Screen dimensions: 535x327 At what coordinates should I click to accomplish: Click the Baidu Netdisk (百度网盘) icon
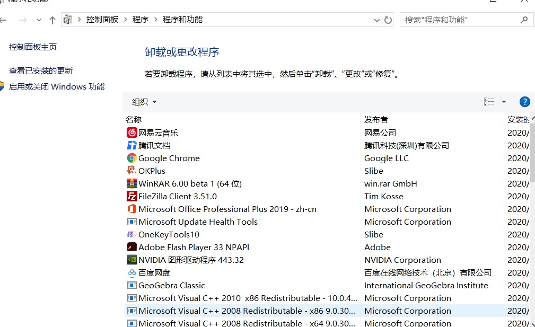coord(131,272)
